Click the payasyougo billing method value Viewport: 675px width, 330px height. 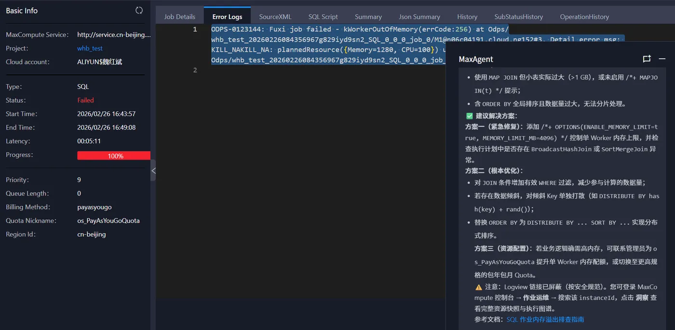(94, 207)
